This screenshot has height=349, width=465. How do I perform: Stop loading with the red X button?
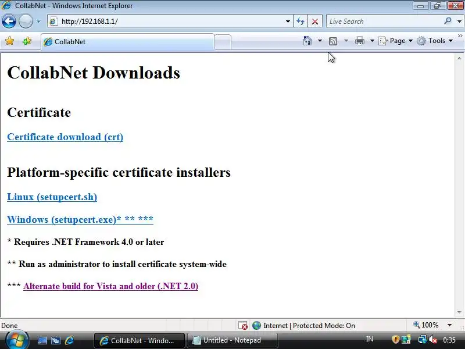pos(315,22)
